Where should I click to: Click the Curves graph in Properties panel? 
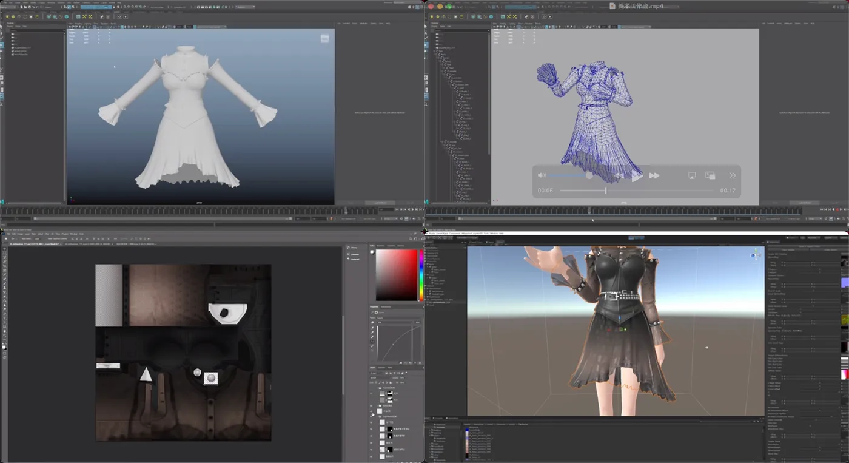(x=399, y=343)
